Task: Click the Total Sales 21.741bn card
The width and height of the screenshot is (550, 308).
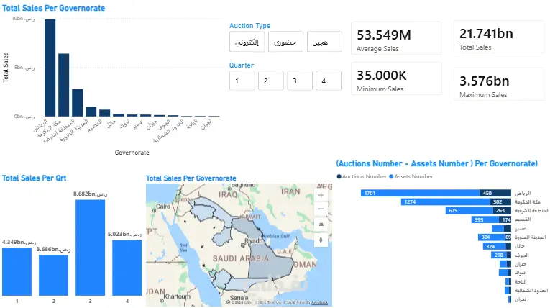Action: (495, 38)
